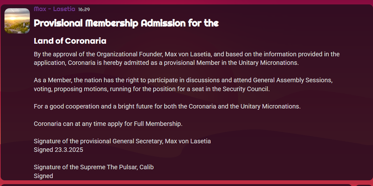Screen dimensions: 373x186
Task: Click the 'For a good cooperation' sentence
Action: 167,106
